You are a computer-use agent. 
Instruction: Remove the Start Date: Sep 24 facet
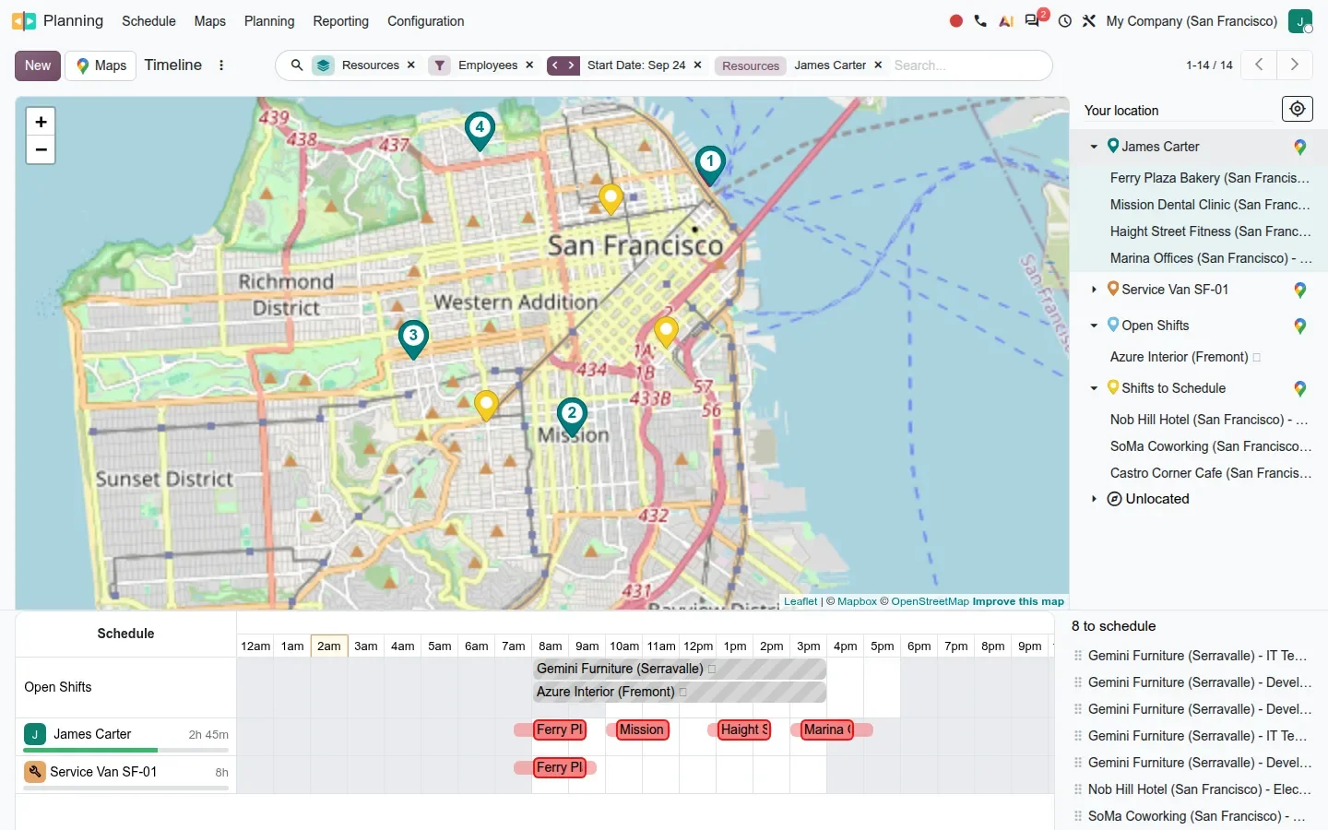click(x=697, y=65)
